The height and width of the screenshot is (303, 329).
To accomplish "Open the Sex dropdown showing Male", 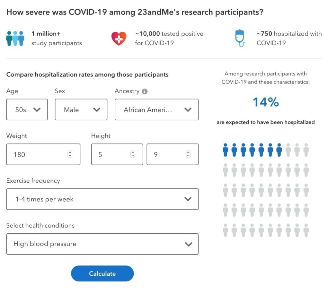I will click(x=81, y=109).
